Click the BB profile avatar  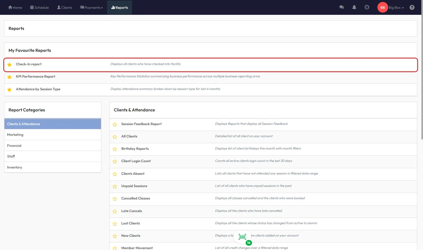point(382,7)
